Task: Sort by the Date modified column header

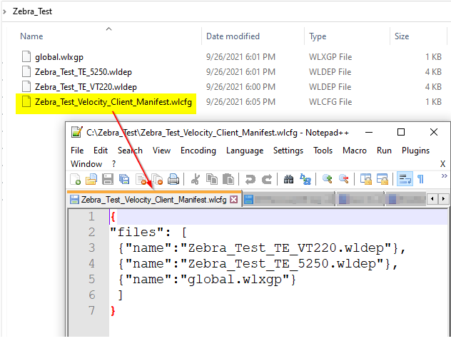Action: coord(233,36)
